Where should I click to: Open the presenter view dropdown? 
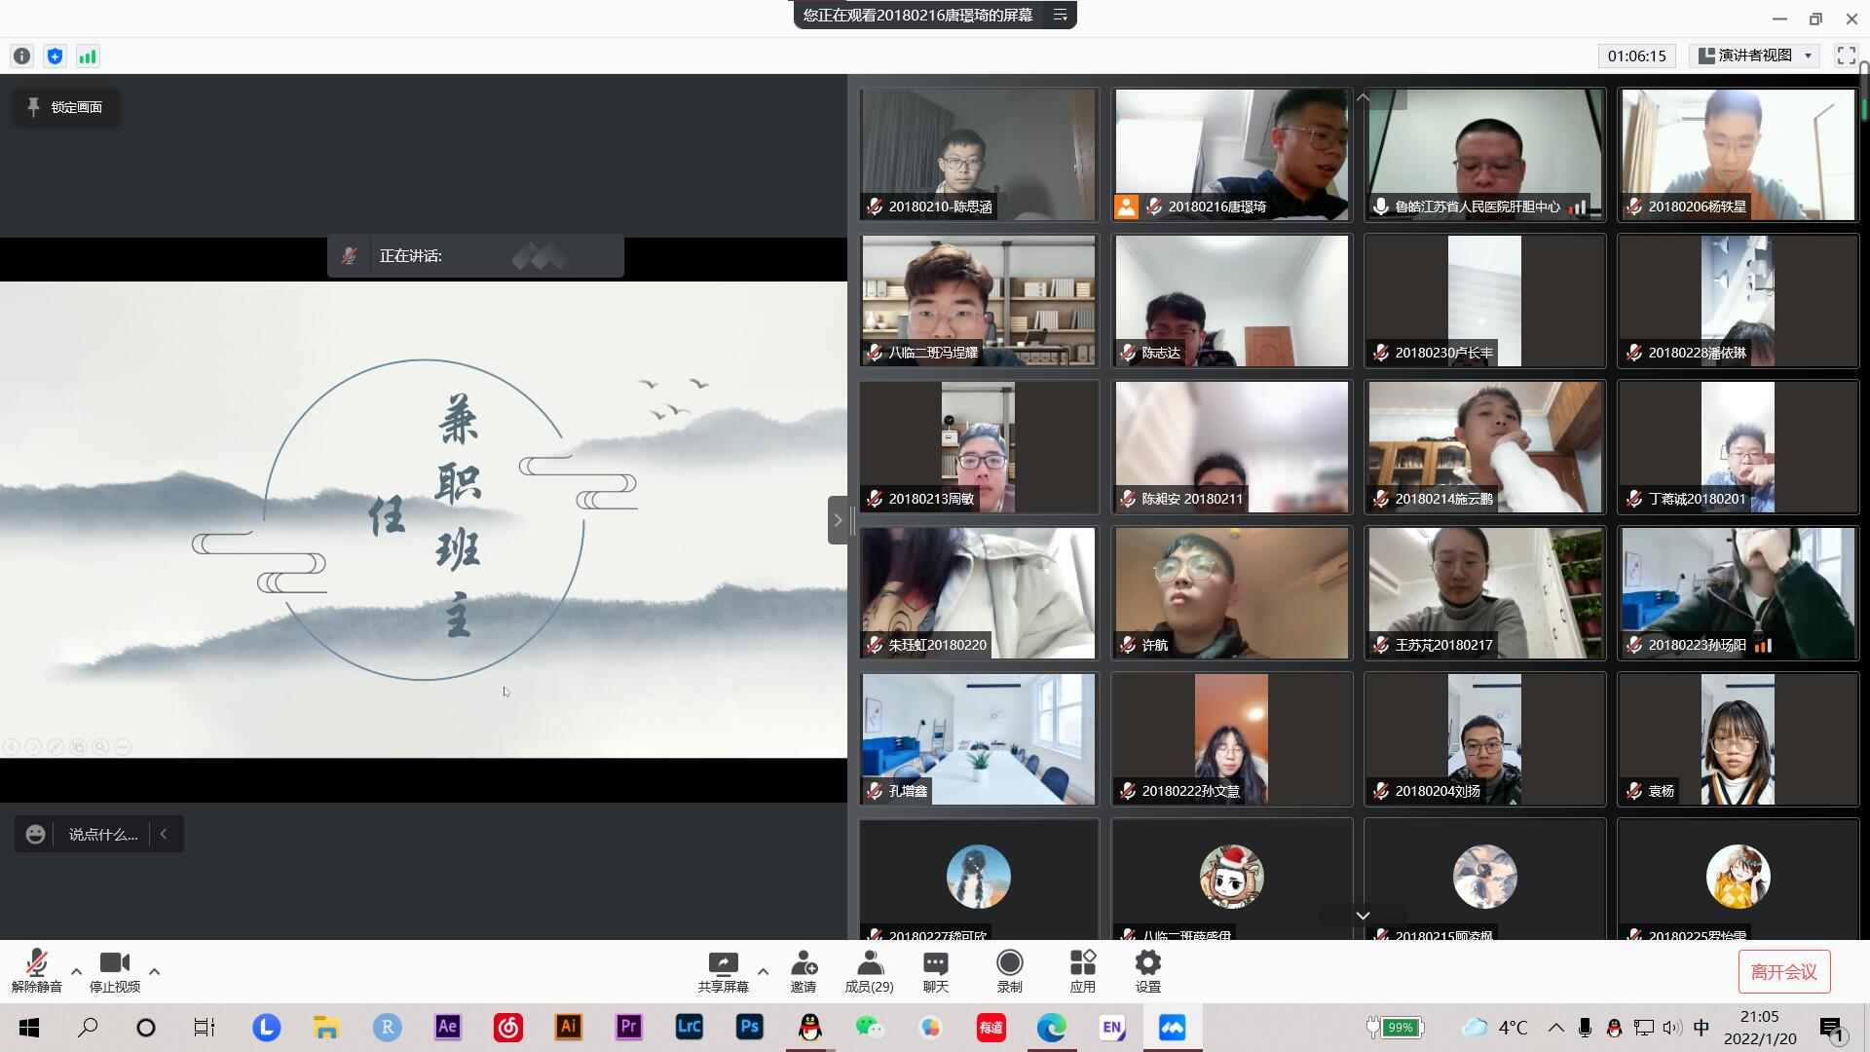point(1756,56)
